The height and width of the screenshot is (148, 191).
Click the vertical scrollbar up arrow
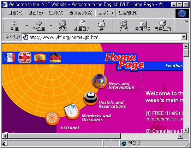click(186, 46)
